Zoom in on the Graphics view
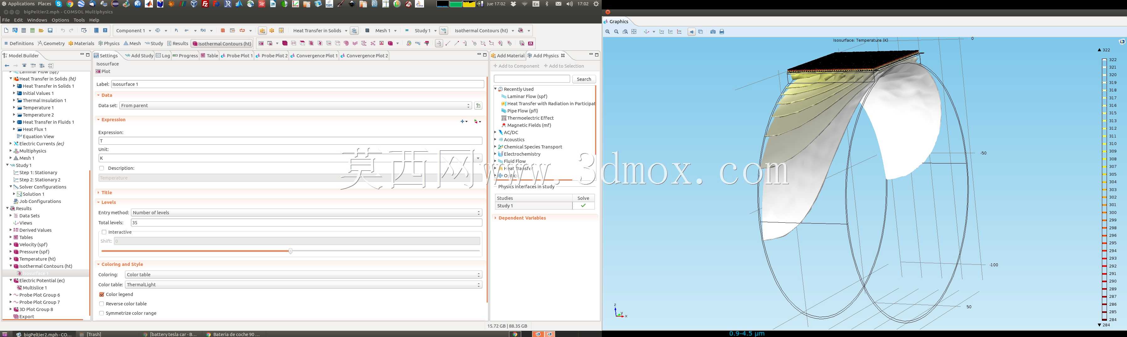 tap(608, 32)
